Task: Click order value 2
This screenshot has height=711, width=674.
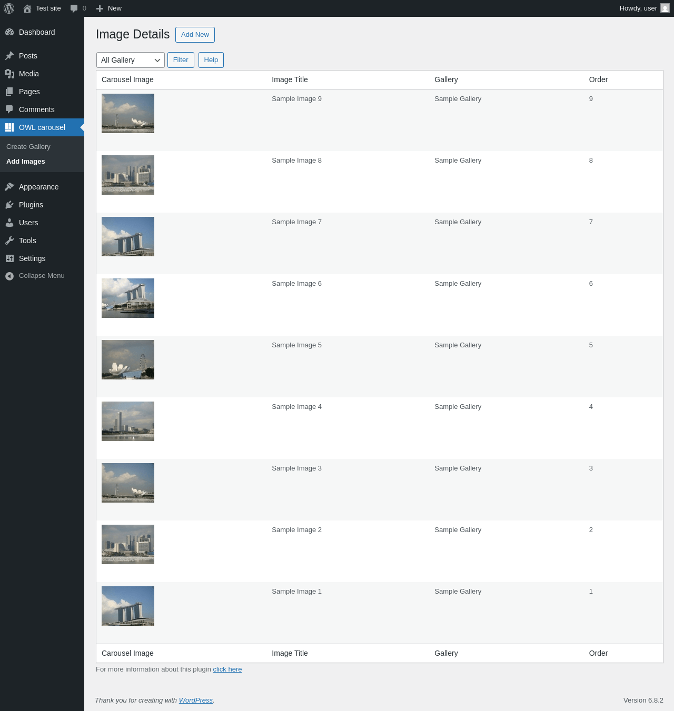Action: click(591, 530)
